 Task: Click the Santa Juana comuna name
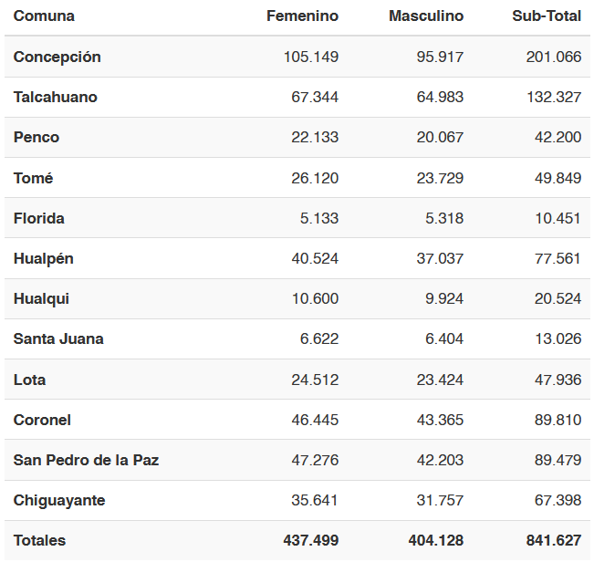click(58, 338)
